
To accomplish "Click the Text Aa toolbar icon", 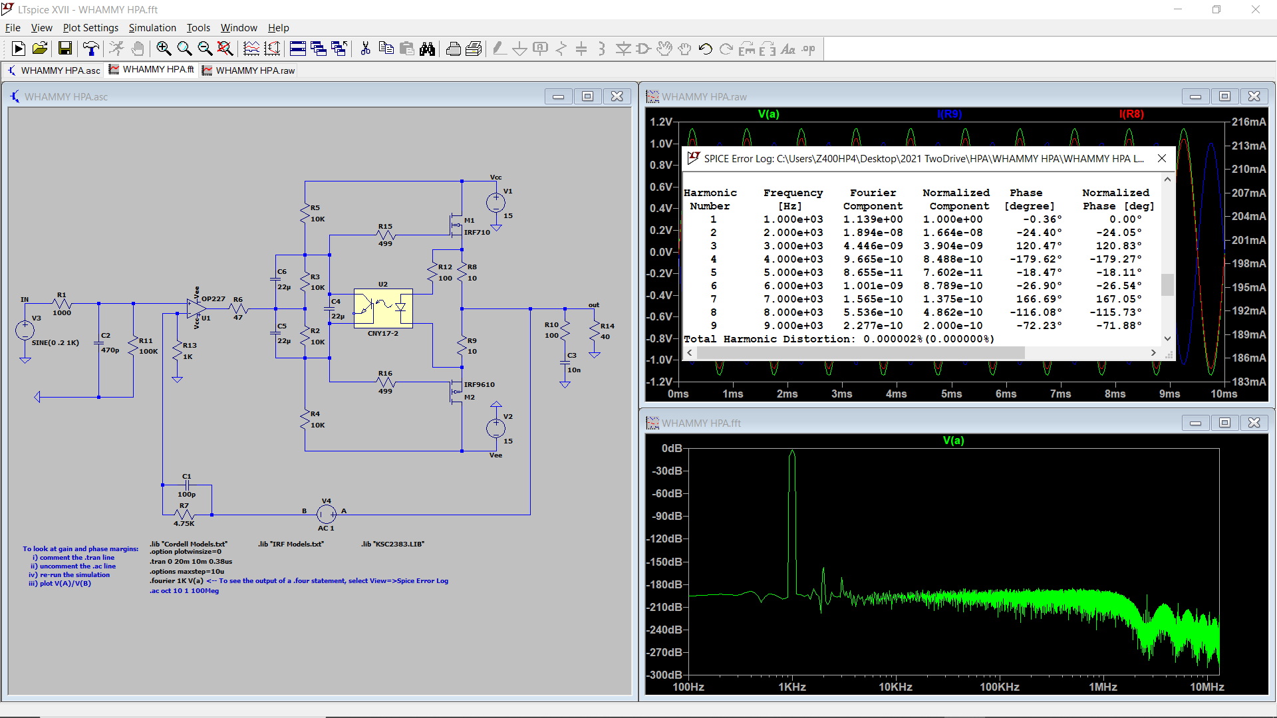I will click(x=788, y=49).
